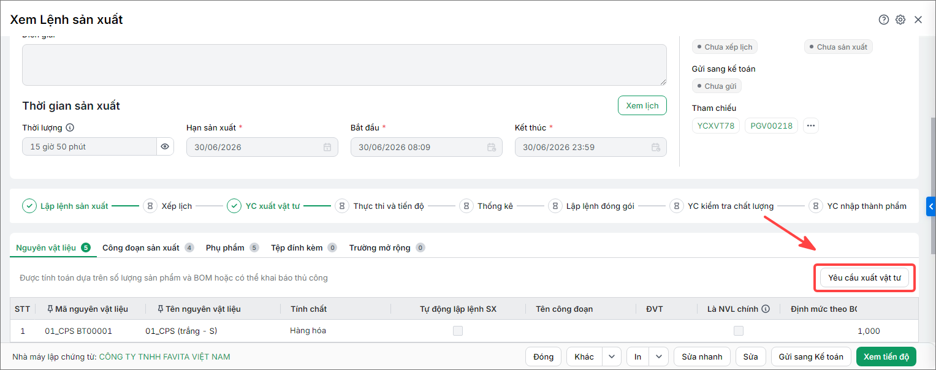936x370 pixels.
Task: Switch to the Nguyên vật liệu tab
Action: (x=53, y=247)
